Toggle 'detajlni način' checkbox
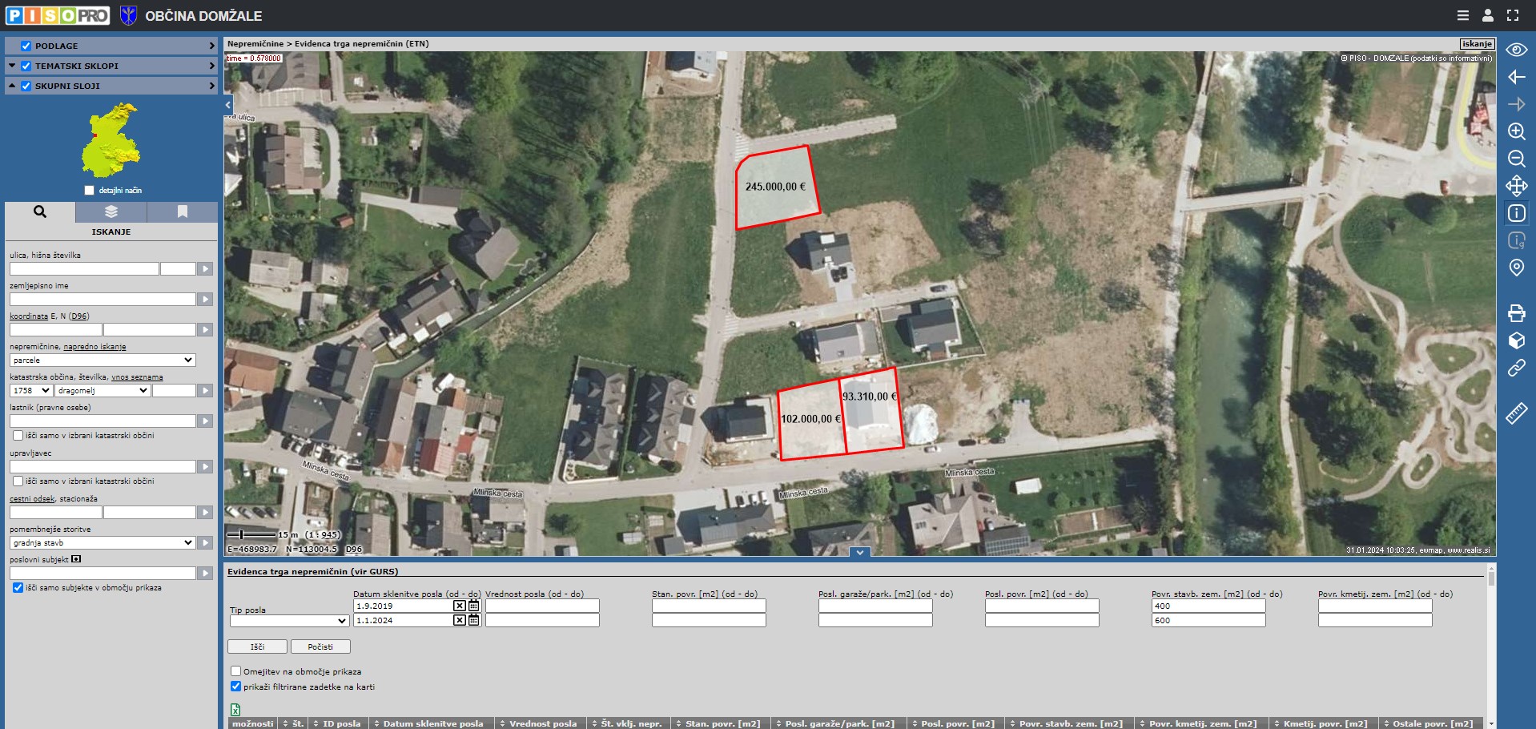This screenshot has width=1536, height=729. (x=90, y=191)
